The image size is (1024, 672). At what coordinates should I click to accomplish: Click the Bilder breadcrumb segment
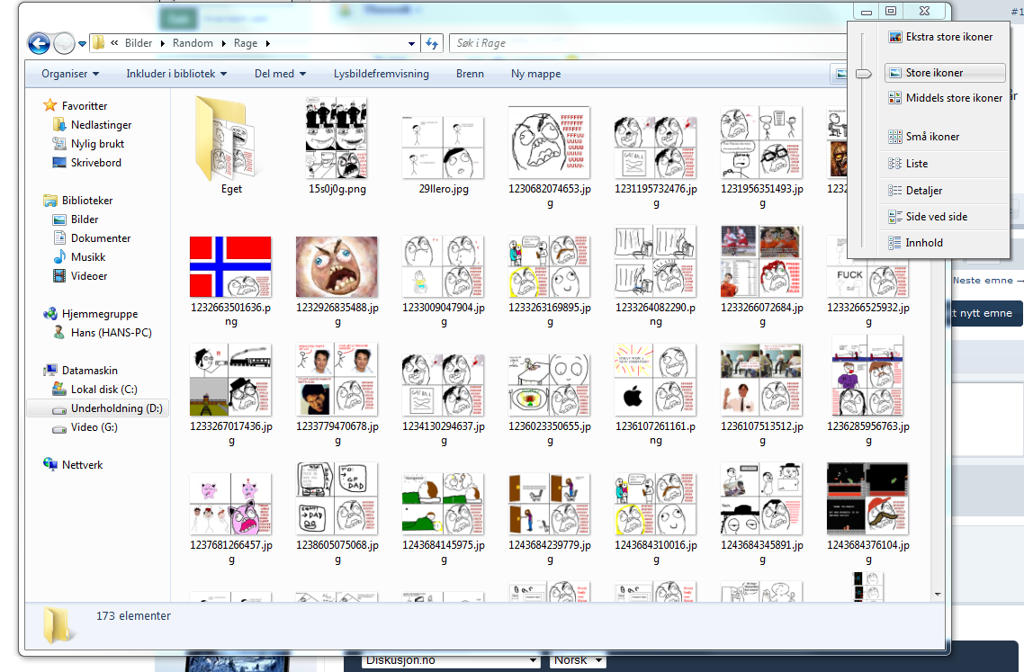pyautogui.click(x=139, y=43)
